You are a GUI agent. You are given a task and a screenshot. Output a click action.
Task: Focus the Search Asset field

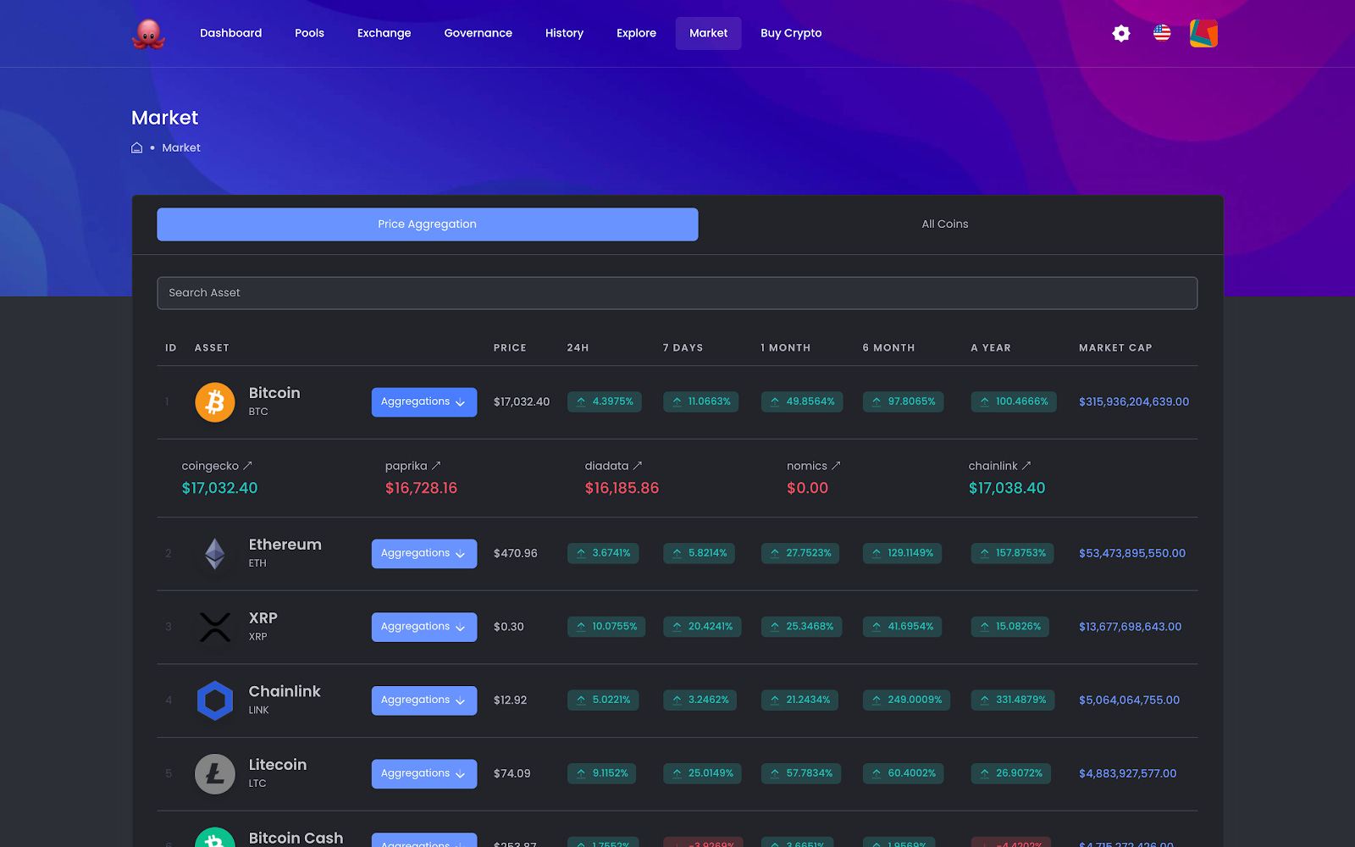(x=677, y=293)
